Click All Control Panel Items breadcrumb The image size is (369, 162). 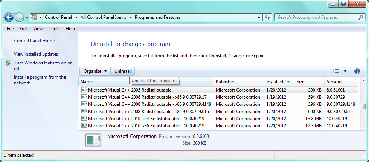coord(103,17)
